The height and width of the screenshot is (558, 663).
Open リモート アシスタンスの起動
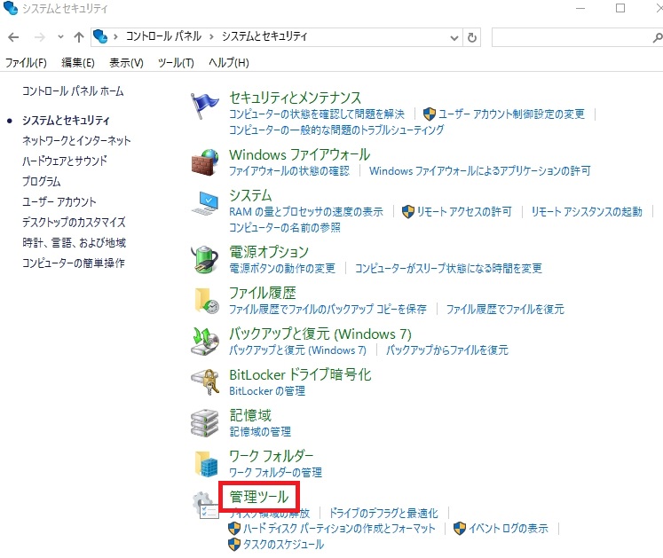pos(587,211)
